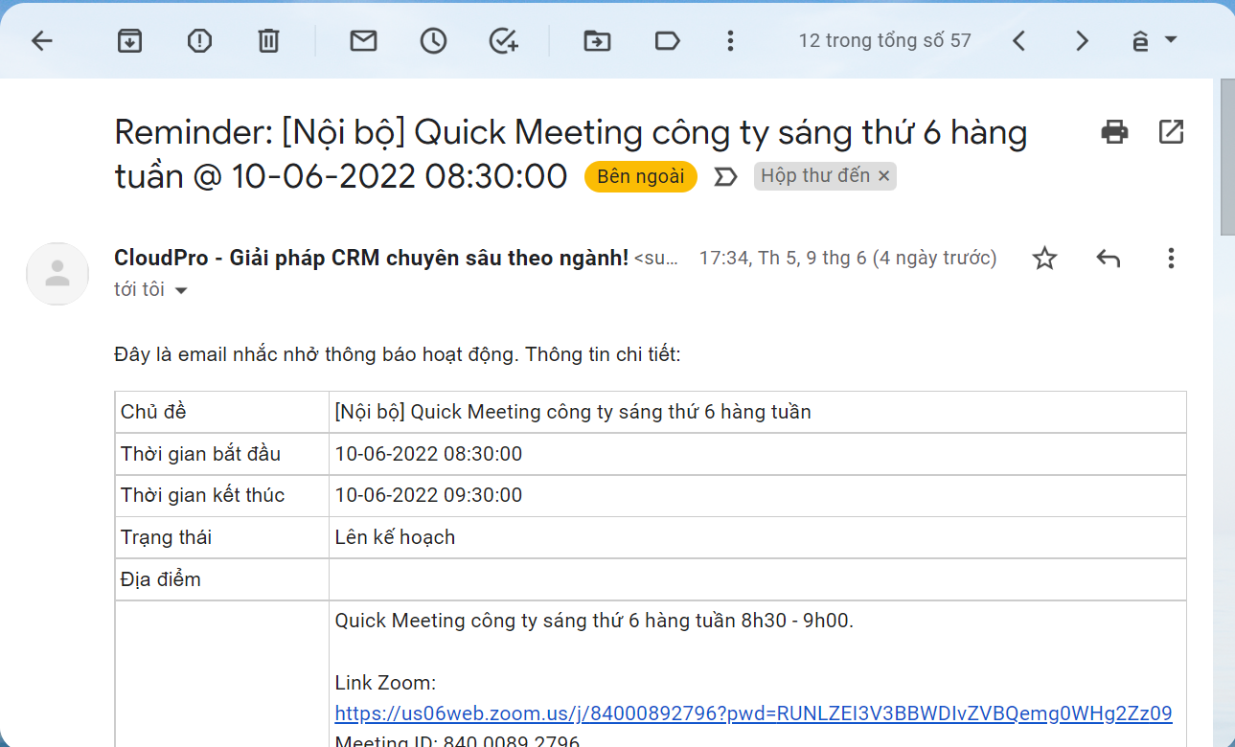The width and height of the screenshot is (1235, 747).
Task: Toggle the sender profile avatar
Action: [57, 274]
